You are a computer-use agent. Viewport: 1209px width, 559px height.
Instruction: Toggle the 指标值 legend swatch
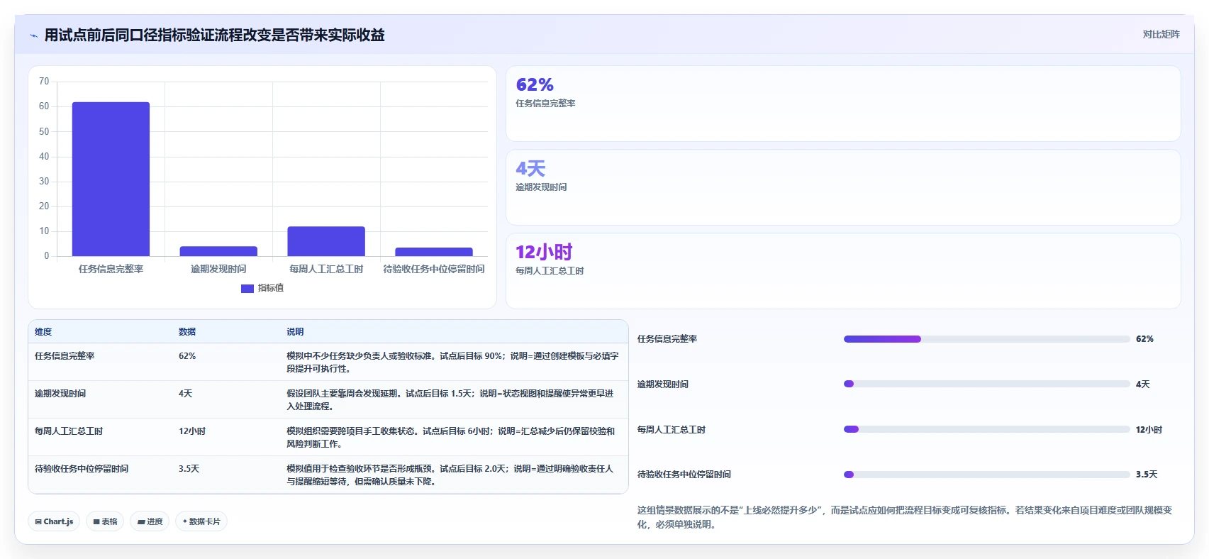(x=247, y=288)
